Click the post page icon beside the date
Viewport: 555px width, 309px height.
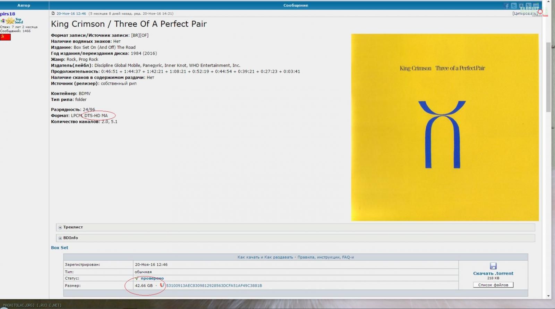coord(53,13)
